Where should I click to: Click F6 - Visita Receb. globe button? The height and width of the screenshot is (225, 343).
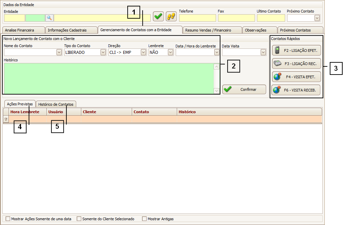tap(296, 90)
